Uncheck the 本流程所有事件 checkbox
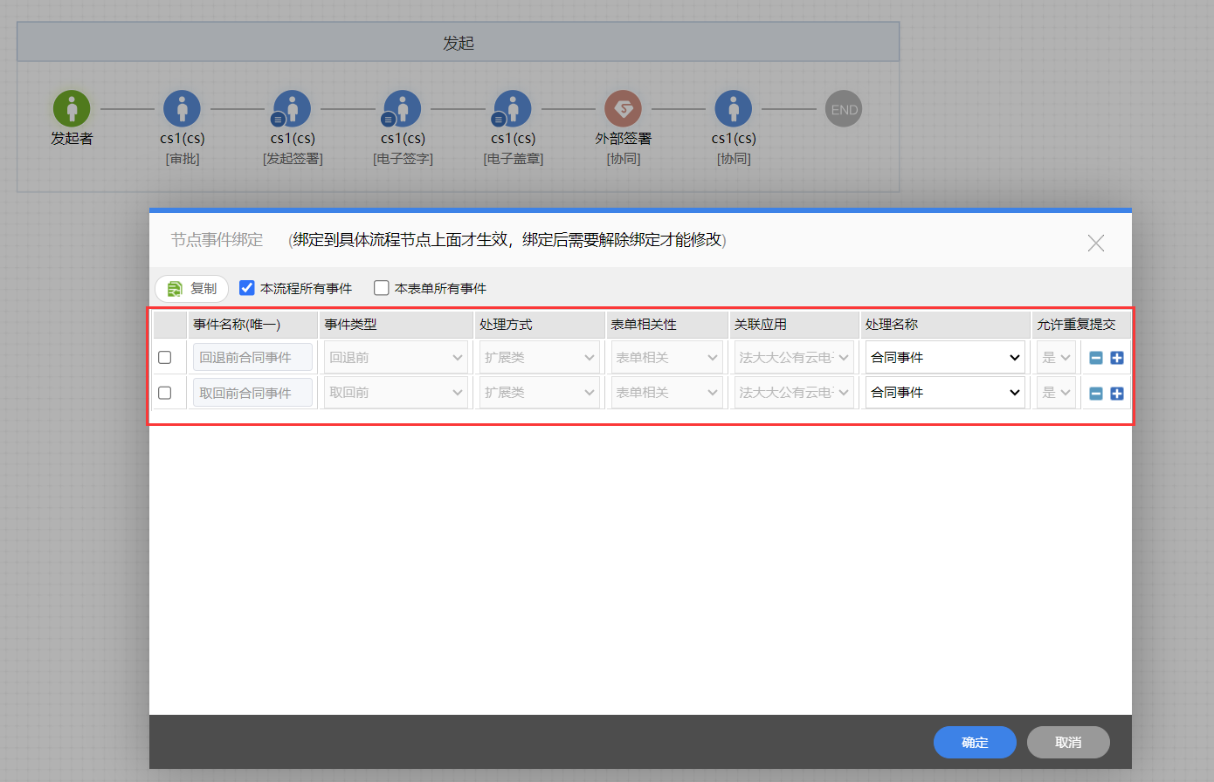Screen dimensions: 1214x782 247,288
